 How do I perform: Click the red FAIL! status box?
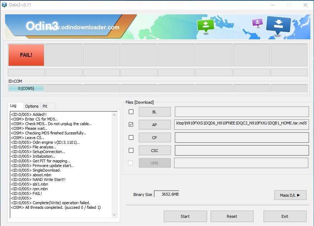pyautogui.click(x=26, y=55)
